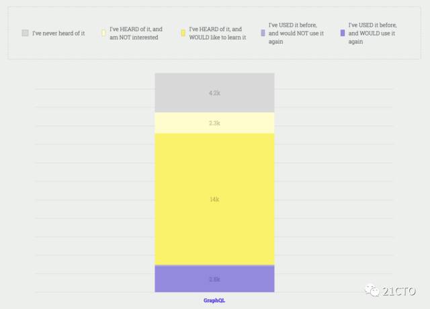Select the 'I've never heard of it' legend label

click(x=58, y=34)
